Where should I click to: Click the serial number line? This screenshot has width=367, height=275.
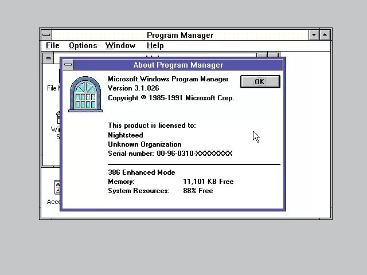click(170, 154)
